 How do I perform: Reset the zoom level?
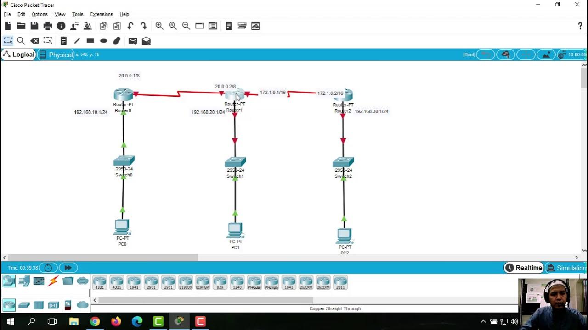point(173,26)
